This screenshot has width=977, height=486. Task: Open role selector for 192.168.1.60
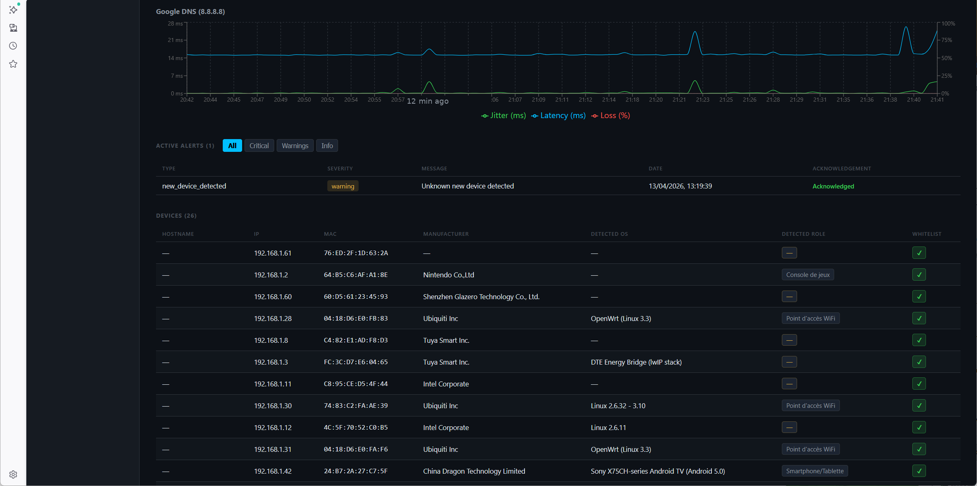pyautogui.click(x=789, y=296)
